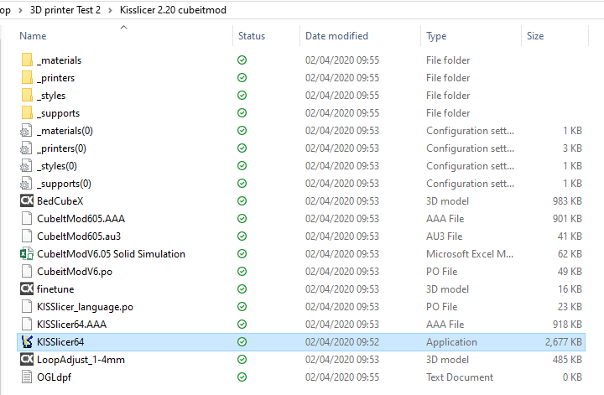
Task: Select the BedCubeX file name
Action: [60, 201]
